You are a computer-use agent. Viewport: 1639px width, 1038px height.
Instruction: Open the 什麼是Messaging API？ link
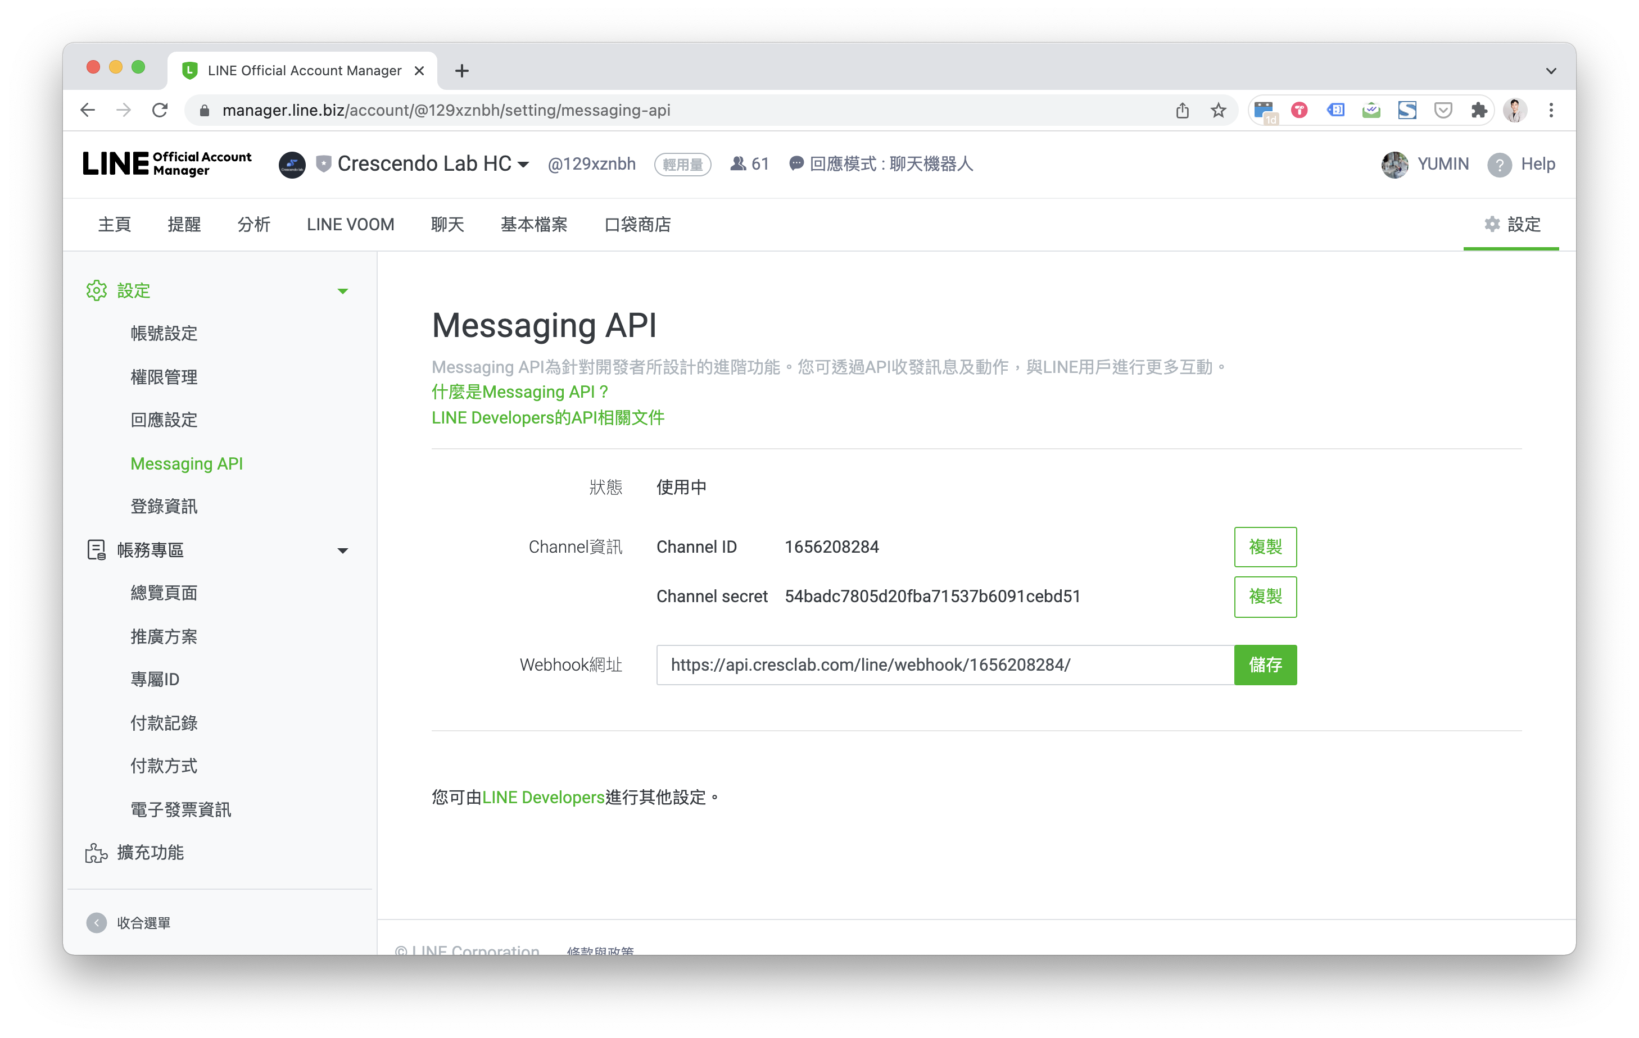point(519,392)
